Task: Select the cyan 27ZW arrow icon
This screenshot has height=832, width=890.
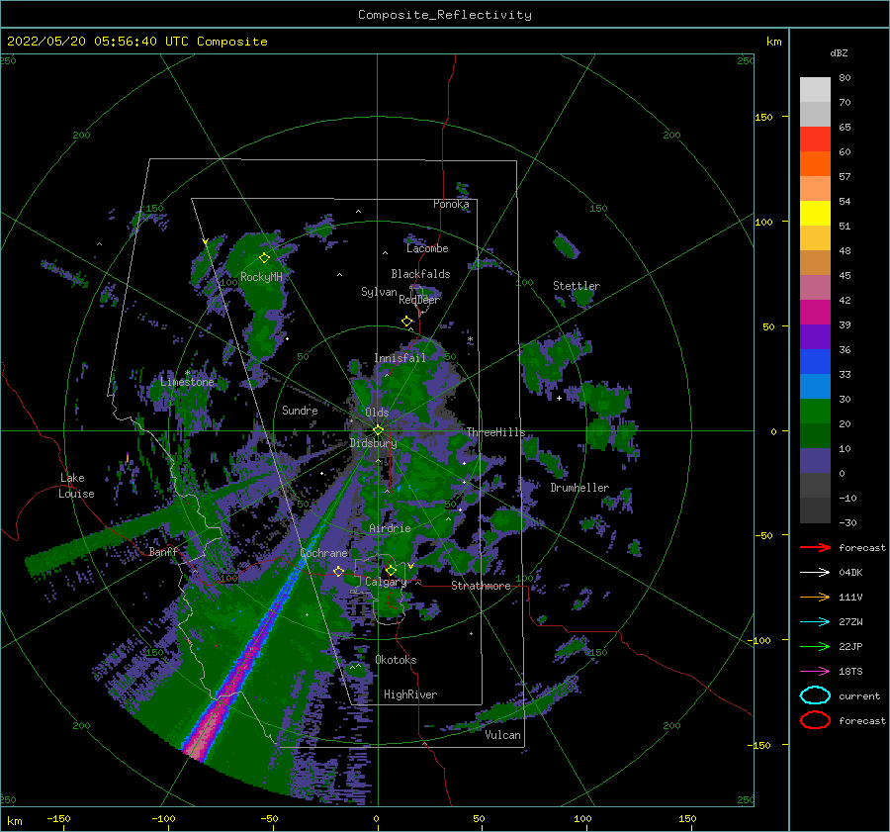Action: [x=815, y=621]
